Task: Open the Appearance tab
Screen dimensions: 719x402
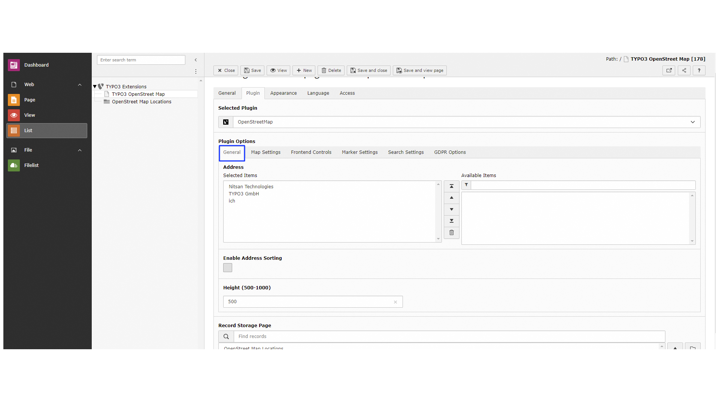Action: (283, 93)
